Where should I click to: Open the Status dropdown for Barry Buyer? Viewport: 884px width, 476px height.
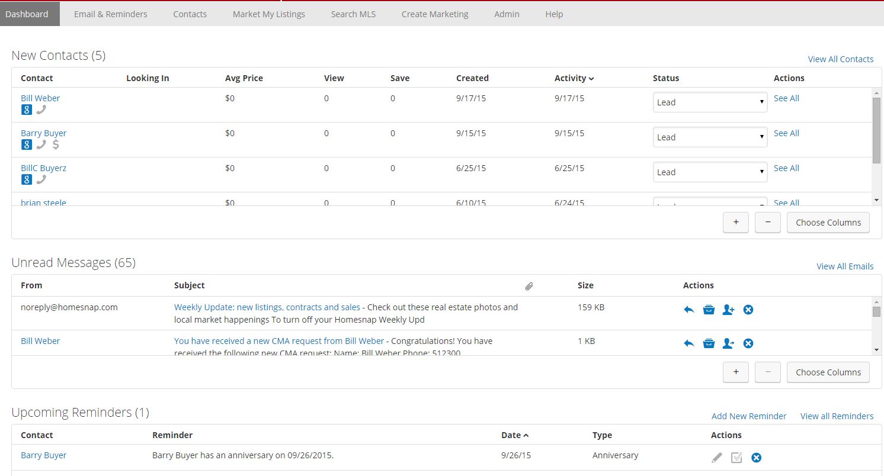point(710,137)
